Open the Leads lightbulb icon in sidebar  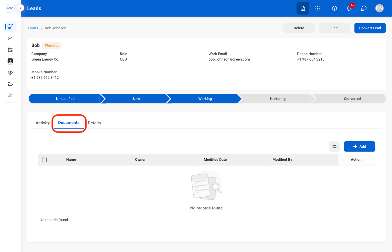pyautogui.click(x=10, y=27)
